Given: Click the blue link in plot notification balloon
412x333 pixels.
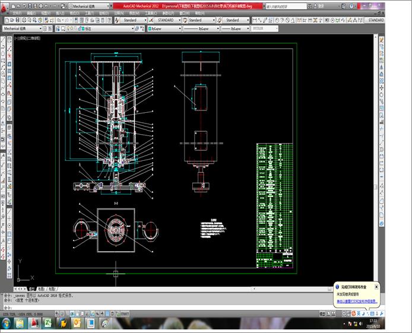Looking at the screenshot, I should tap(357, 302).
